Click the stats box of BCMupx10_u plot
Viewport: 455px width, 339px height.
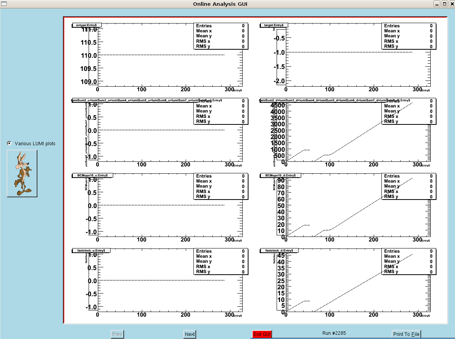(220, 186)
